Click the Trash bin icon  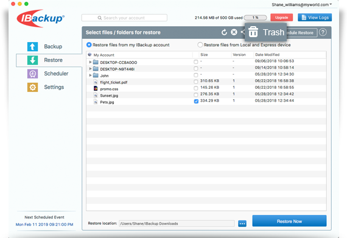coord(253,32)
